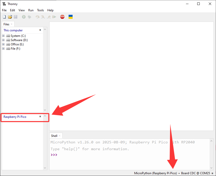Click This computer scrollbar down arrow
The image size is (216, 176).
pyautogui.click(x=45, y=110)
